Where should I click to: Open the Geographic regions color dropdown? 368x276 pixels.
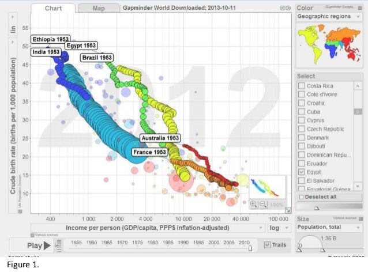click(x=329, y=17)
